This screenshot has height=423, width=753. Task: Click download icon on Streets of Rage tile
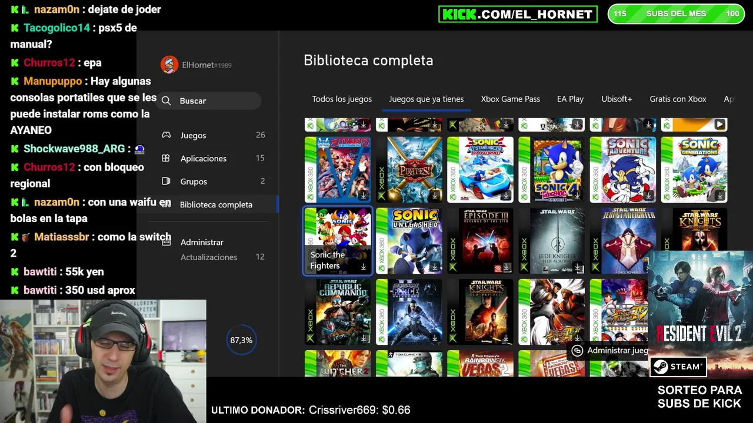(x=363, y=196)
